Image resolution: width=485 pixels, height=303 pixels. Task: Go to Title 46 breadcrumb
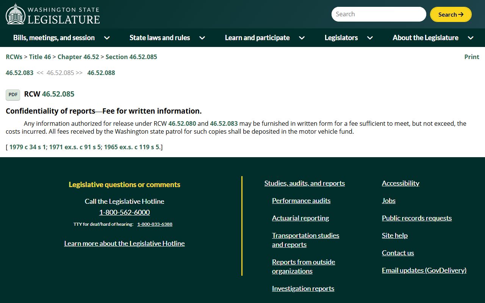[x=40, y=57]
